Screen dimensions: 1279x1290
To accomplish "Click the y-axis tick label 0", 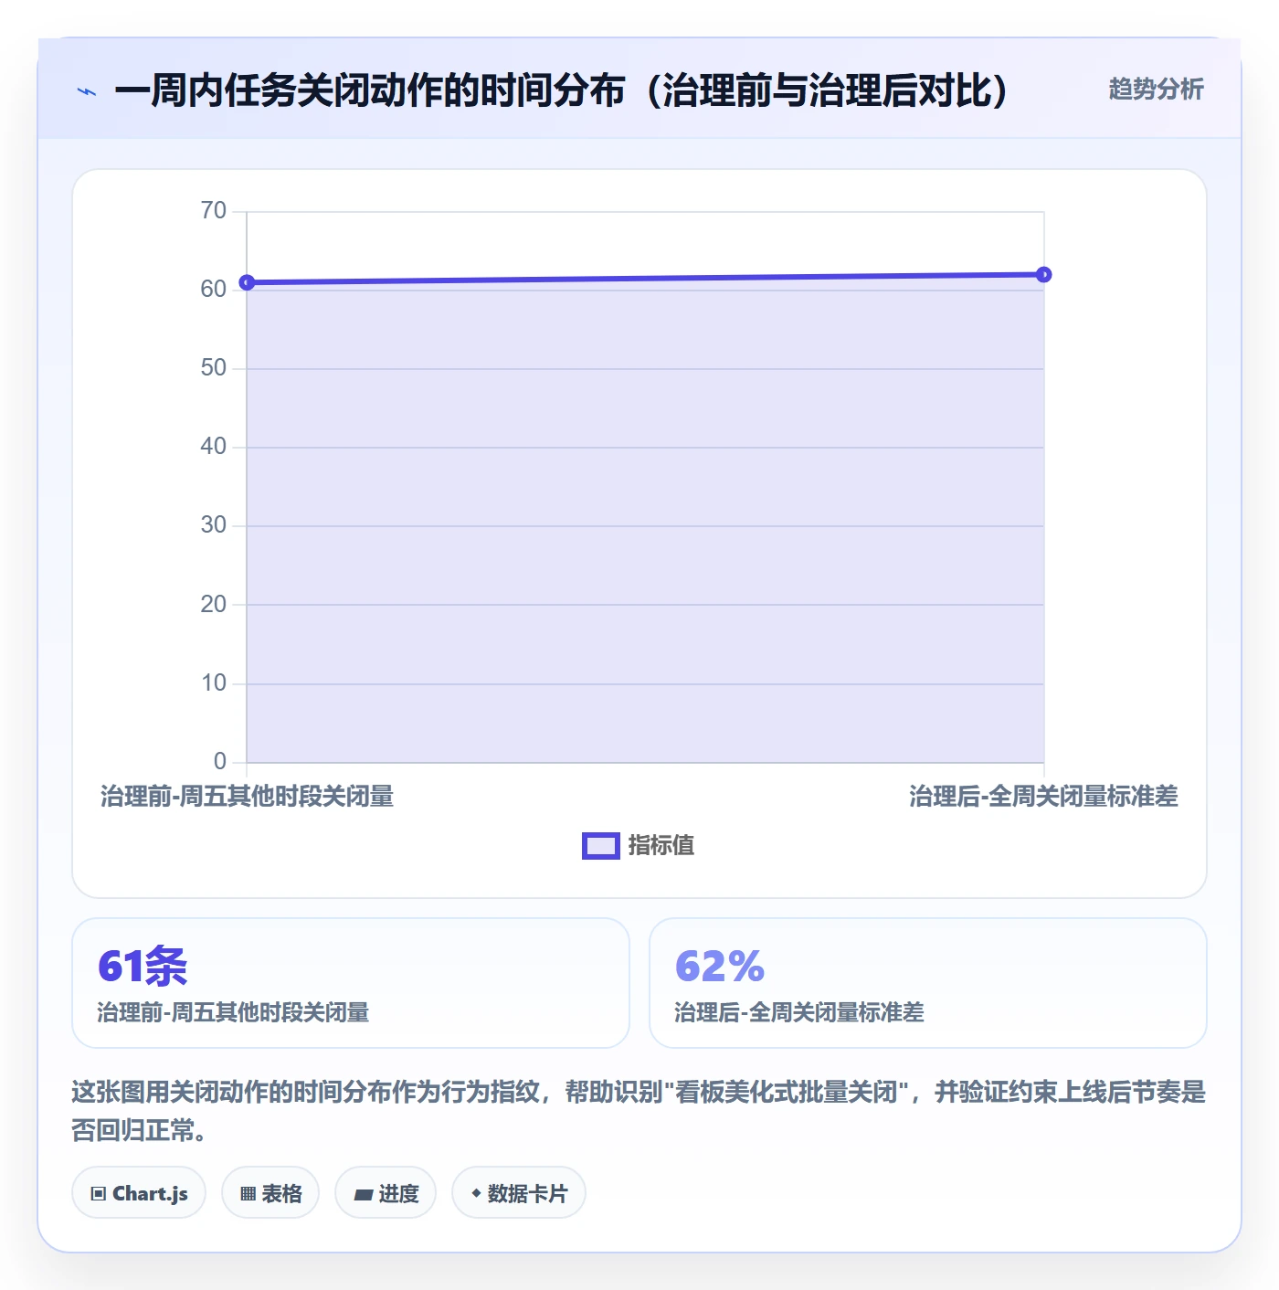I will pos(219,762).
